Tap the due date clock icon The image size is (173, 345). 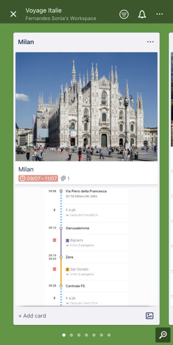coord(22,178)
